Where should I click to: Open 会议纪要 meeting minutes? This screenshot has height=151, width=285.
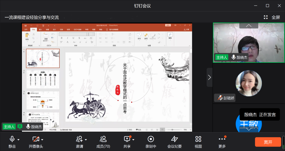click(174, 139)
